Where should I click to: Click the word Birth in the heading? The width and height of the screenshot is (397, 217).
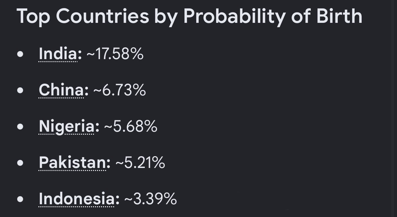click(x=339, y=16)
